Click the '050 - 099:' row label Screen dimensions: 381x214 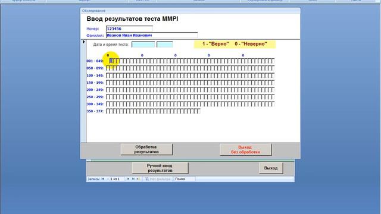95,68
